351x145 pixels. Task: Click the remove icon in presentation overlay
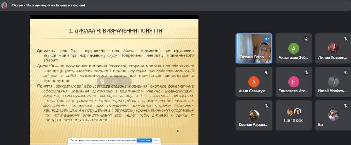[125, 82]
